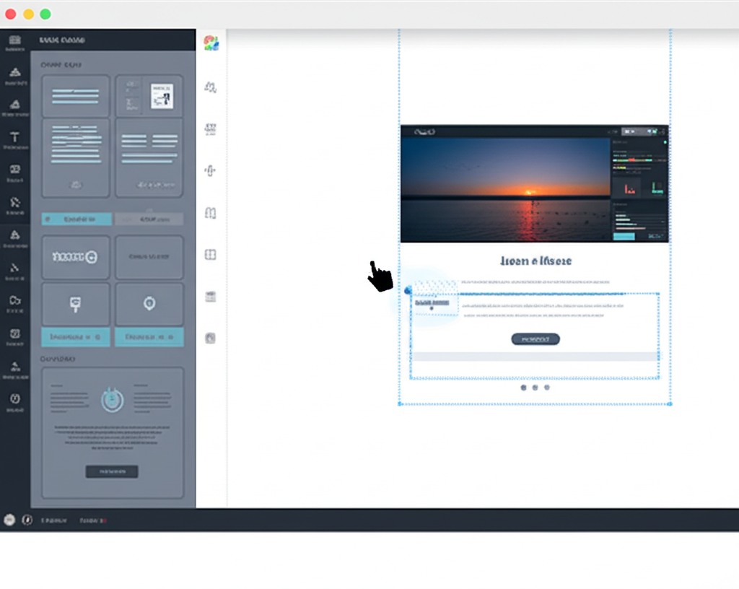The image size is (739, 589).
Task: Toggle the right-hand teal option below pin block
Action: pyautogui.click(x=149, y=337)
